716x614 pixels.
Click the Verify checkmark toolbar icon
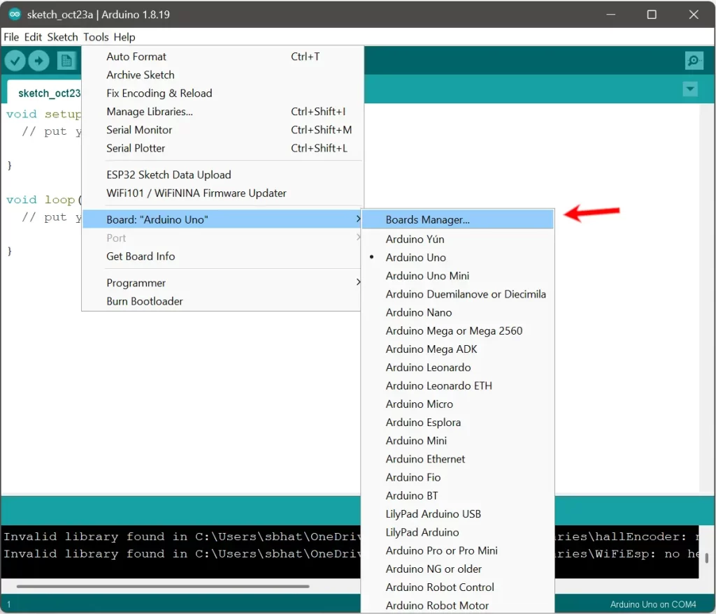coord(15,61)
